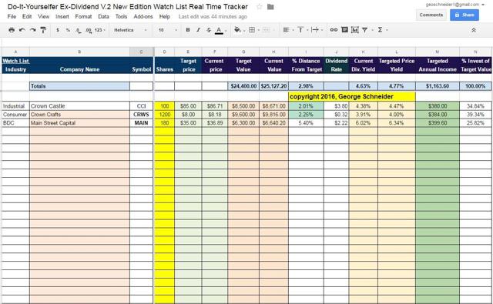The image size is (493, 304).
Task: Select the Paint format roller icon
Action: 43,30
